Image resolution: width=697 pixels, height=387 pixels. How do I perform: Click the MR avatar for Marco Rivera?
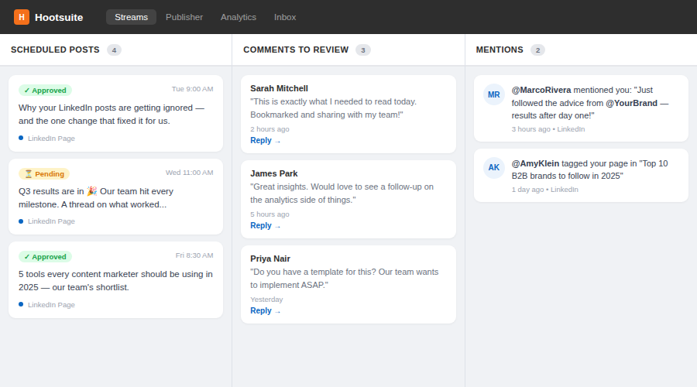494,94
